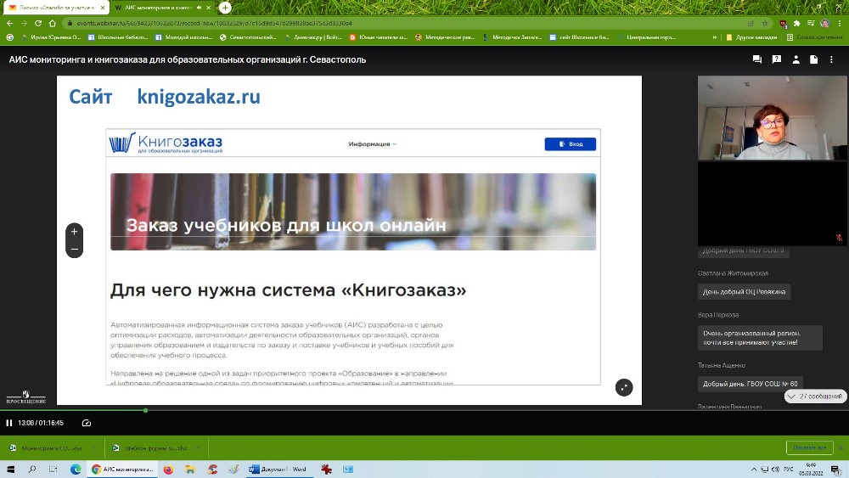This screenshot has width=849, height=478.
Task: Pause the webinar recording playback
Action: point(9,423)
